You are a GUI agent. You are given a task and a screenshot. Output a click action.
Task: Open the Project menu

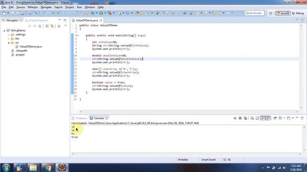70,7
